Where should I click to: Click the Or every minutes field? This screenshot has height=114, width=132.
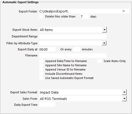coord(76,49)
